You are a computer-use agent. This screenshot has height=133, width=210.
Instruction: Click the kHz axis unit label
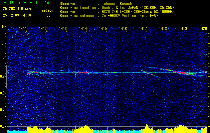click(x=3, y=27)
